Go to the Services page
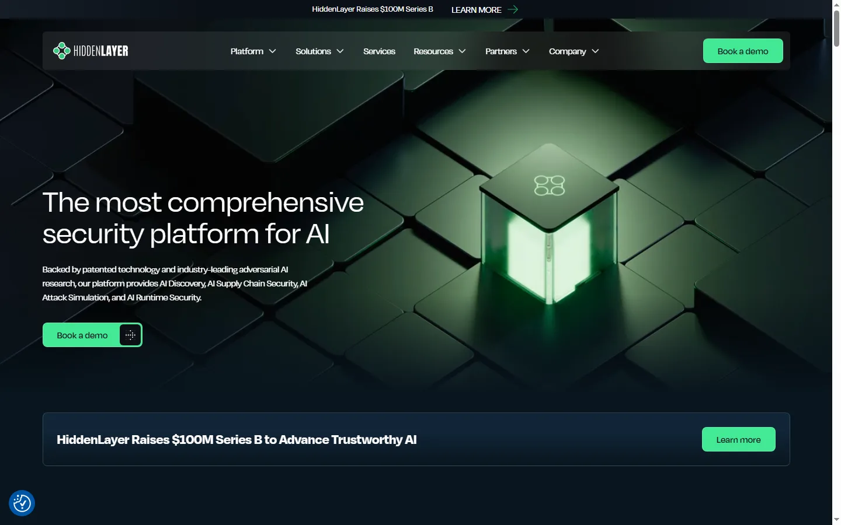Image resolution: width=841 pixels, height=525 pixels. 379,51
